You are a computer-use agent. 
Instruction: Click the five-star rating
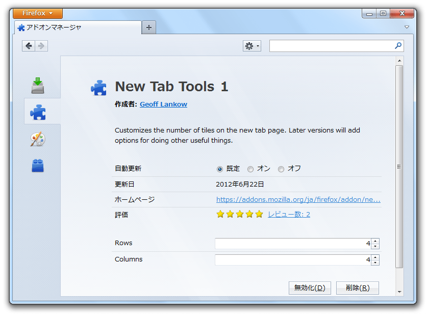tap(240, 215)
